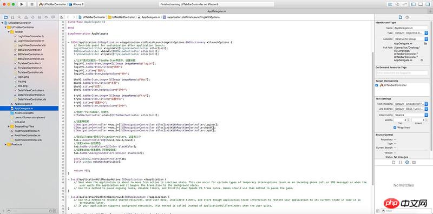433x214 pixels.
Task: Expand the Supporting Files group
Action: (9, 126)
